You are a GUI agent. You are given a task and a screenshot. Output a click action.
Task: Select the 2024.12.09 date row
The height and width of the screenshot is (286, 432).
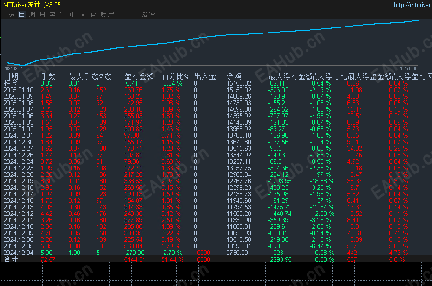click(x=18, y=233)
